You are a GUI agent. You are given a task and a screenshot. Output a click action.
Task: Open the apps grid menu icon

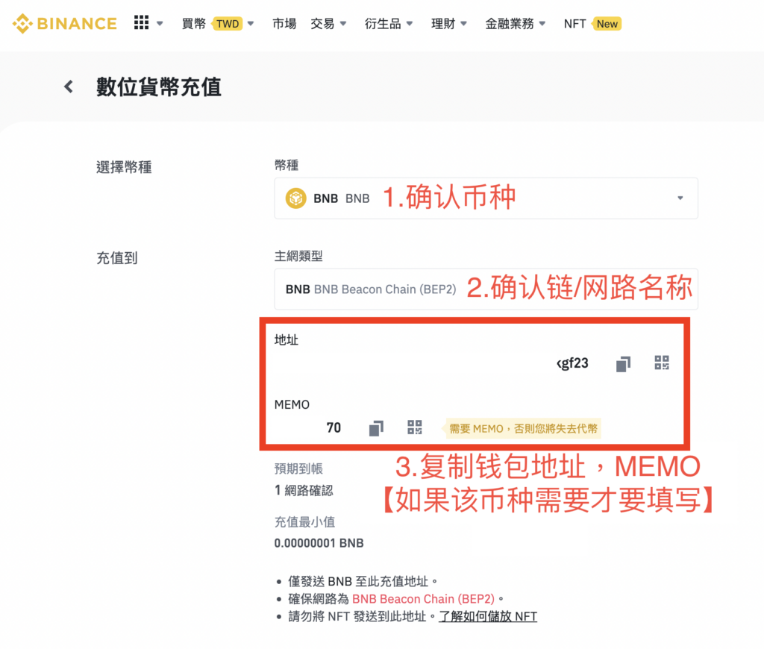[x=141, y=22]
